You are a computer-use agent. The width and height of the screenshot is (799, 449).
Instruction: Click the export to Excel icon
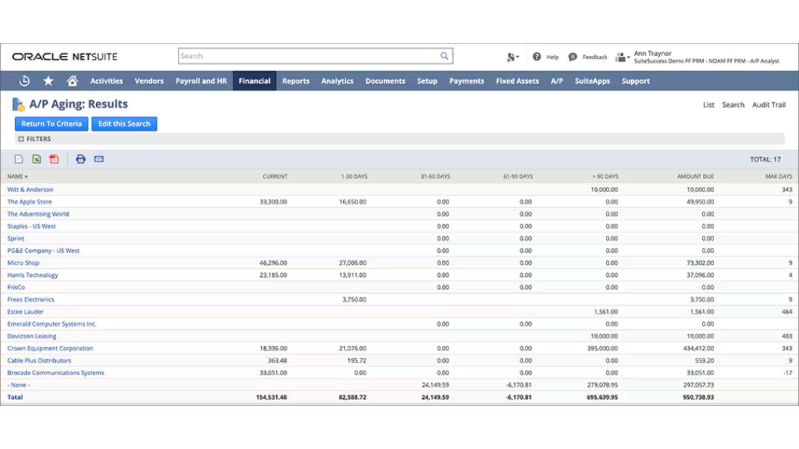click(36, 159)
